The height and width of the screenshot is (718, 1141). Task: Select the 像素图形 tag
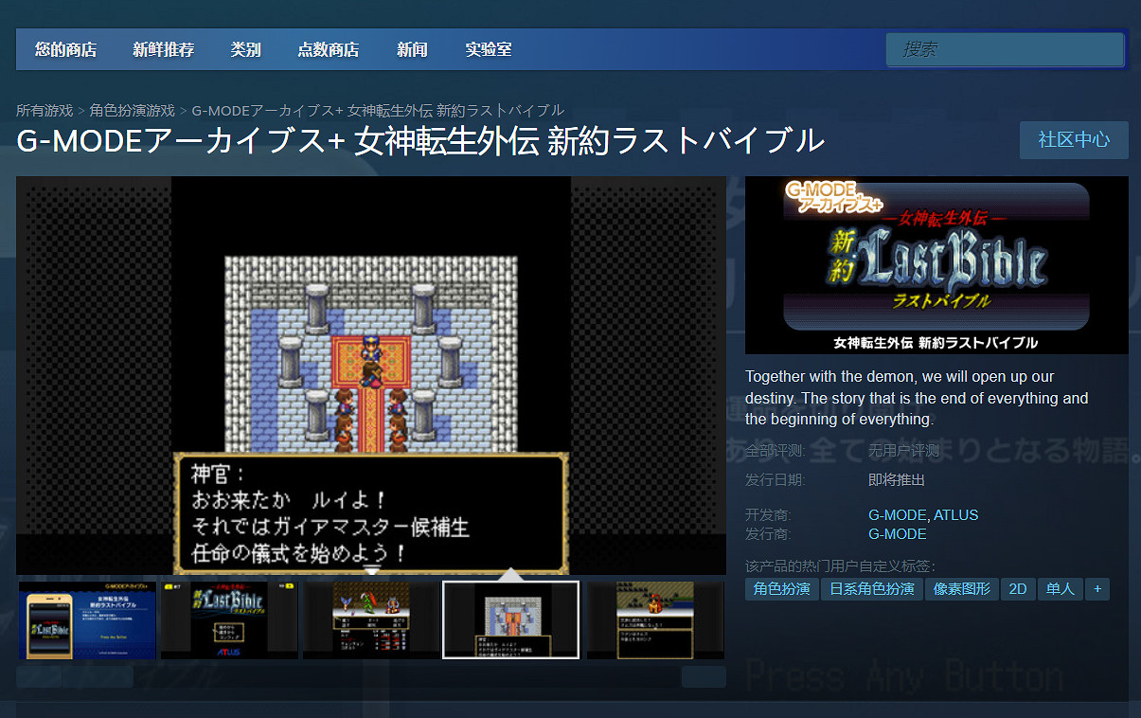point(960,588)
